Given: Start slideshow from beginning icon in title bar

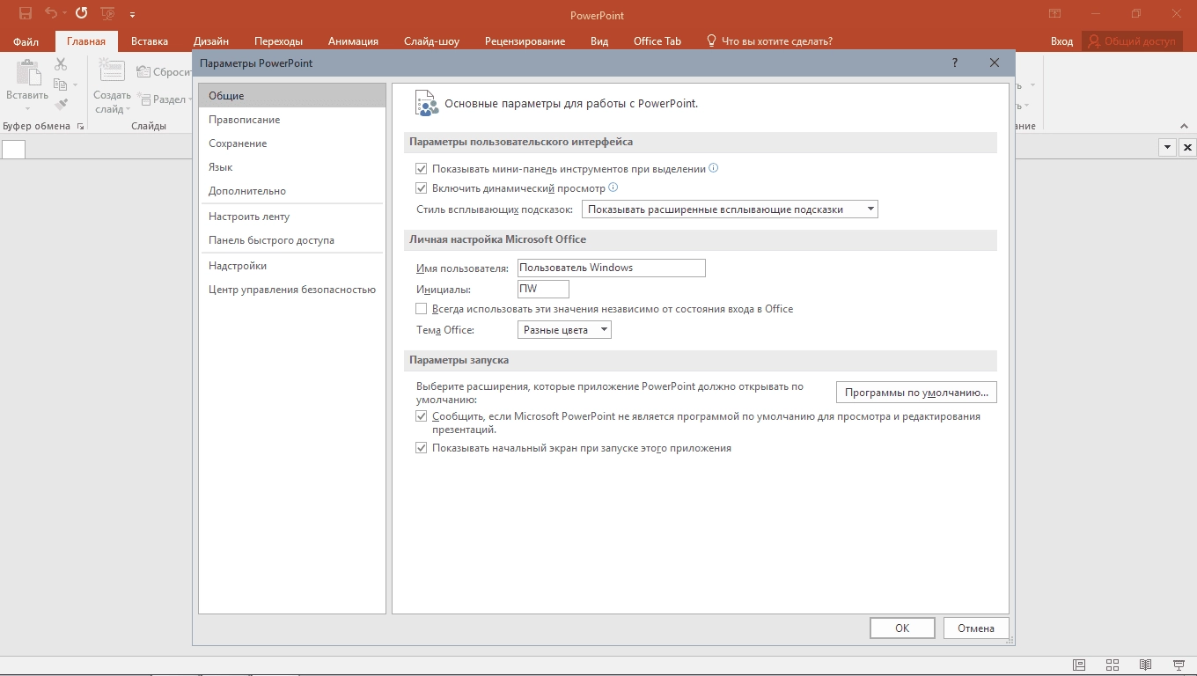Looking at the screenshot, I should point(107,13).
